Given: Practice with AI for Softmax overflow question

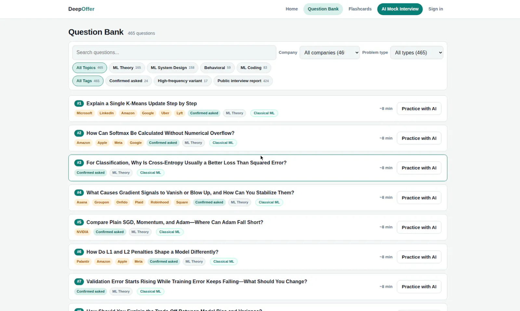Looking at the screenshot, I should point(419,138).
